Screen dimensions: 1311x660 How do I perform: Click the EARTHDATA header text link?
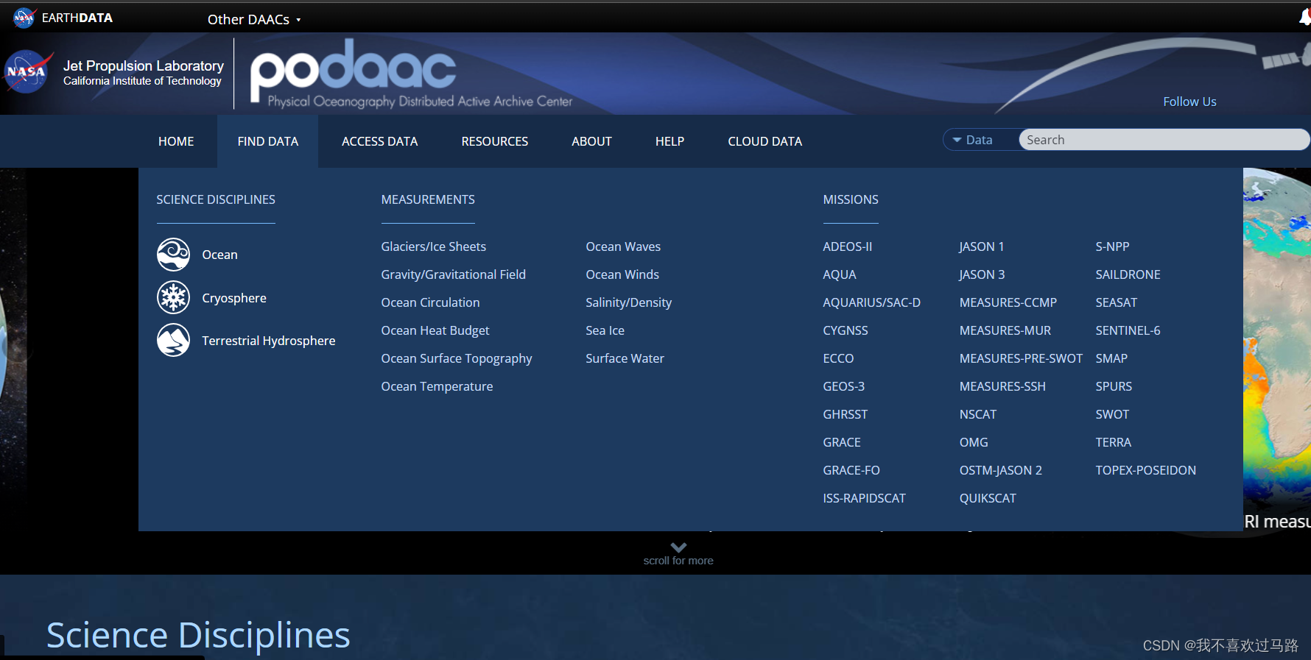pyautogui.click(x=77, y=18)
